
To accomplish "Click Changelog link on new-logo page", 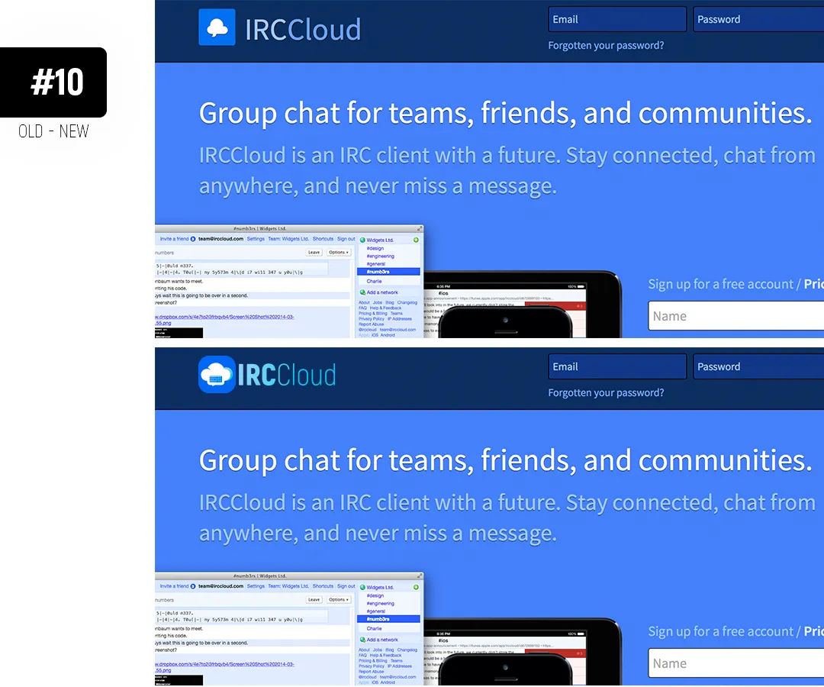I will pos(407,650).
